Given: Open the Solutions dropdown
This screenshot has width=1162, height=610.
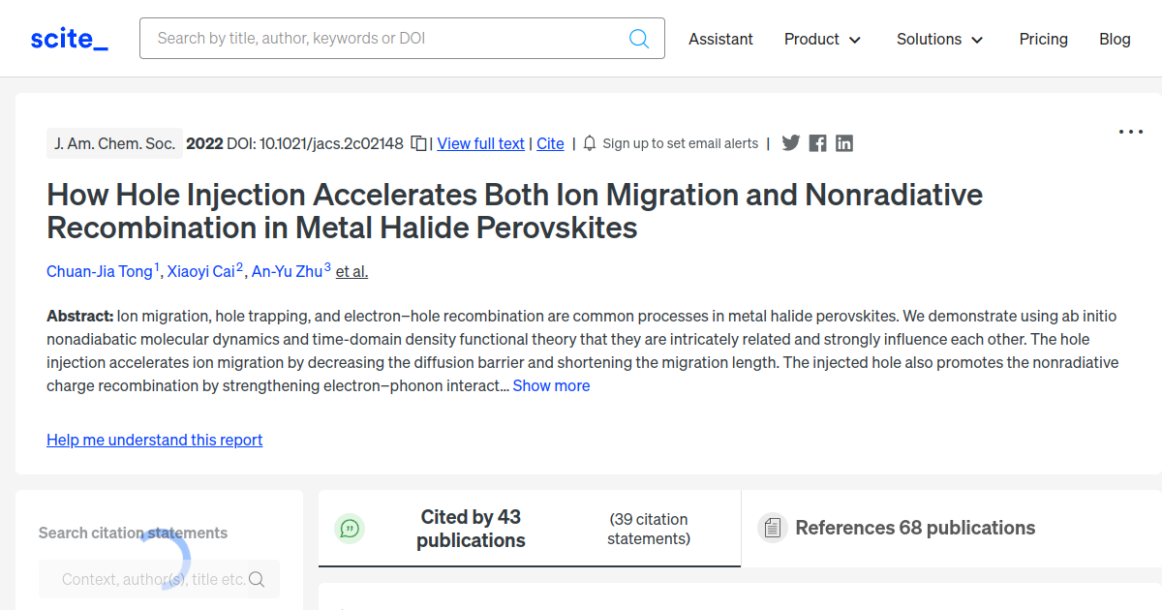Looking at the screenshot, I should point(938,39).
